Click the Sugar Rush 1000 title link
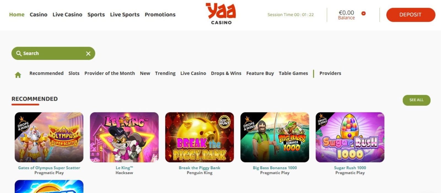 350,168
